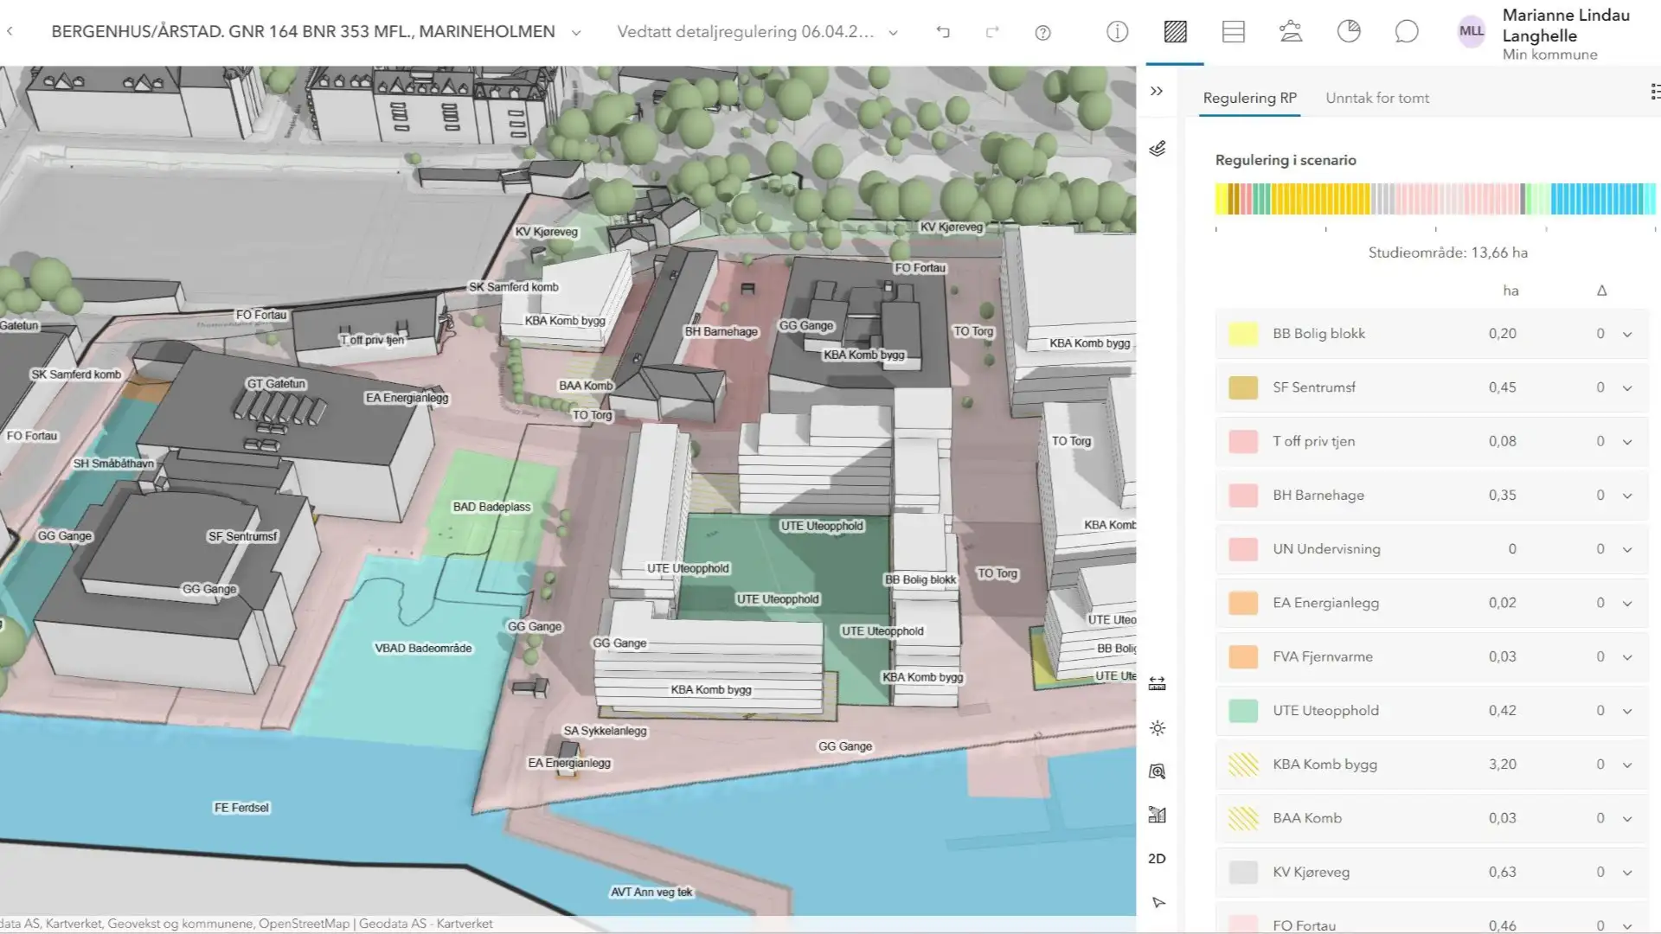Expand the KBA Komb bygg row
This screenshot has height=934, width=1661.
(1627, 765)
